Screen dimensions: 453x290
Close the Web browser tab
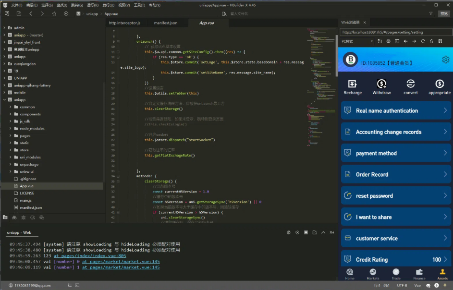pos(365,23)
